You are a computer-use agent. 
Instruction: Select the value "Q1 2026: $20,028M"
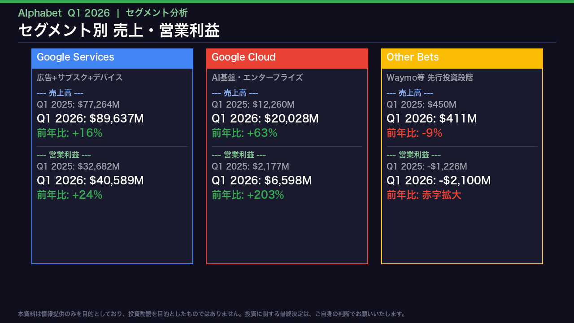click(x=265, y=118)
